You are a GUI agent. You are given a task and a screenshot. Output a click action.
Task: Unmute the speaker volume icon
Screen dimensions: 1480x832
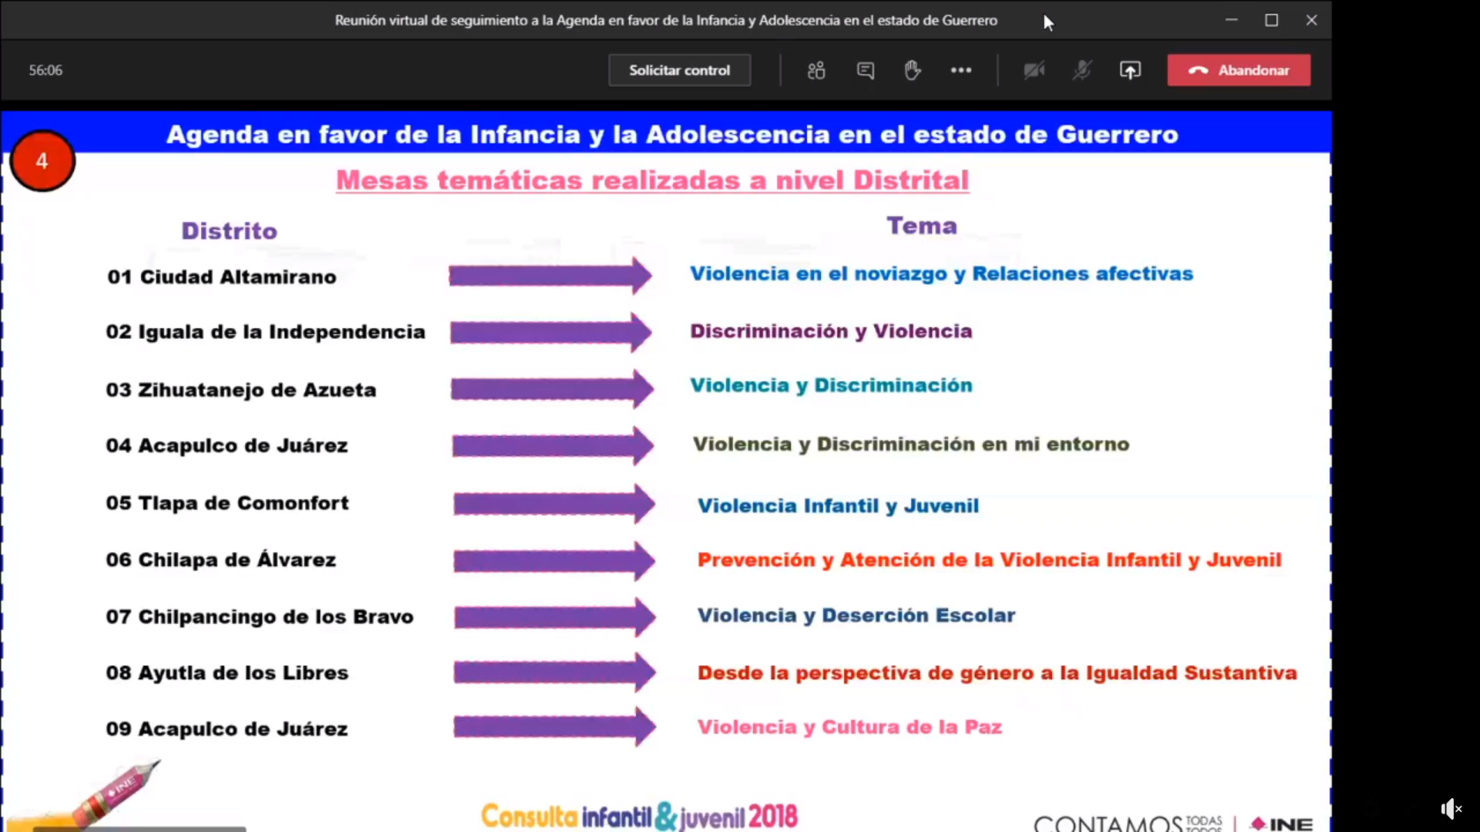(x=1451, y=809)
